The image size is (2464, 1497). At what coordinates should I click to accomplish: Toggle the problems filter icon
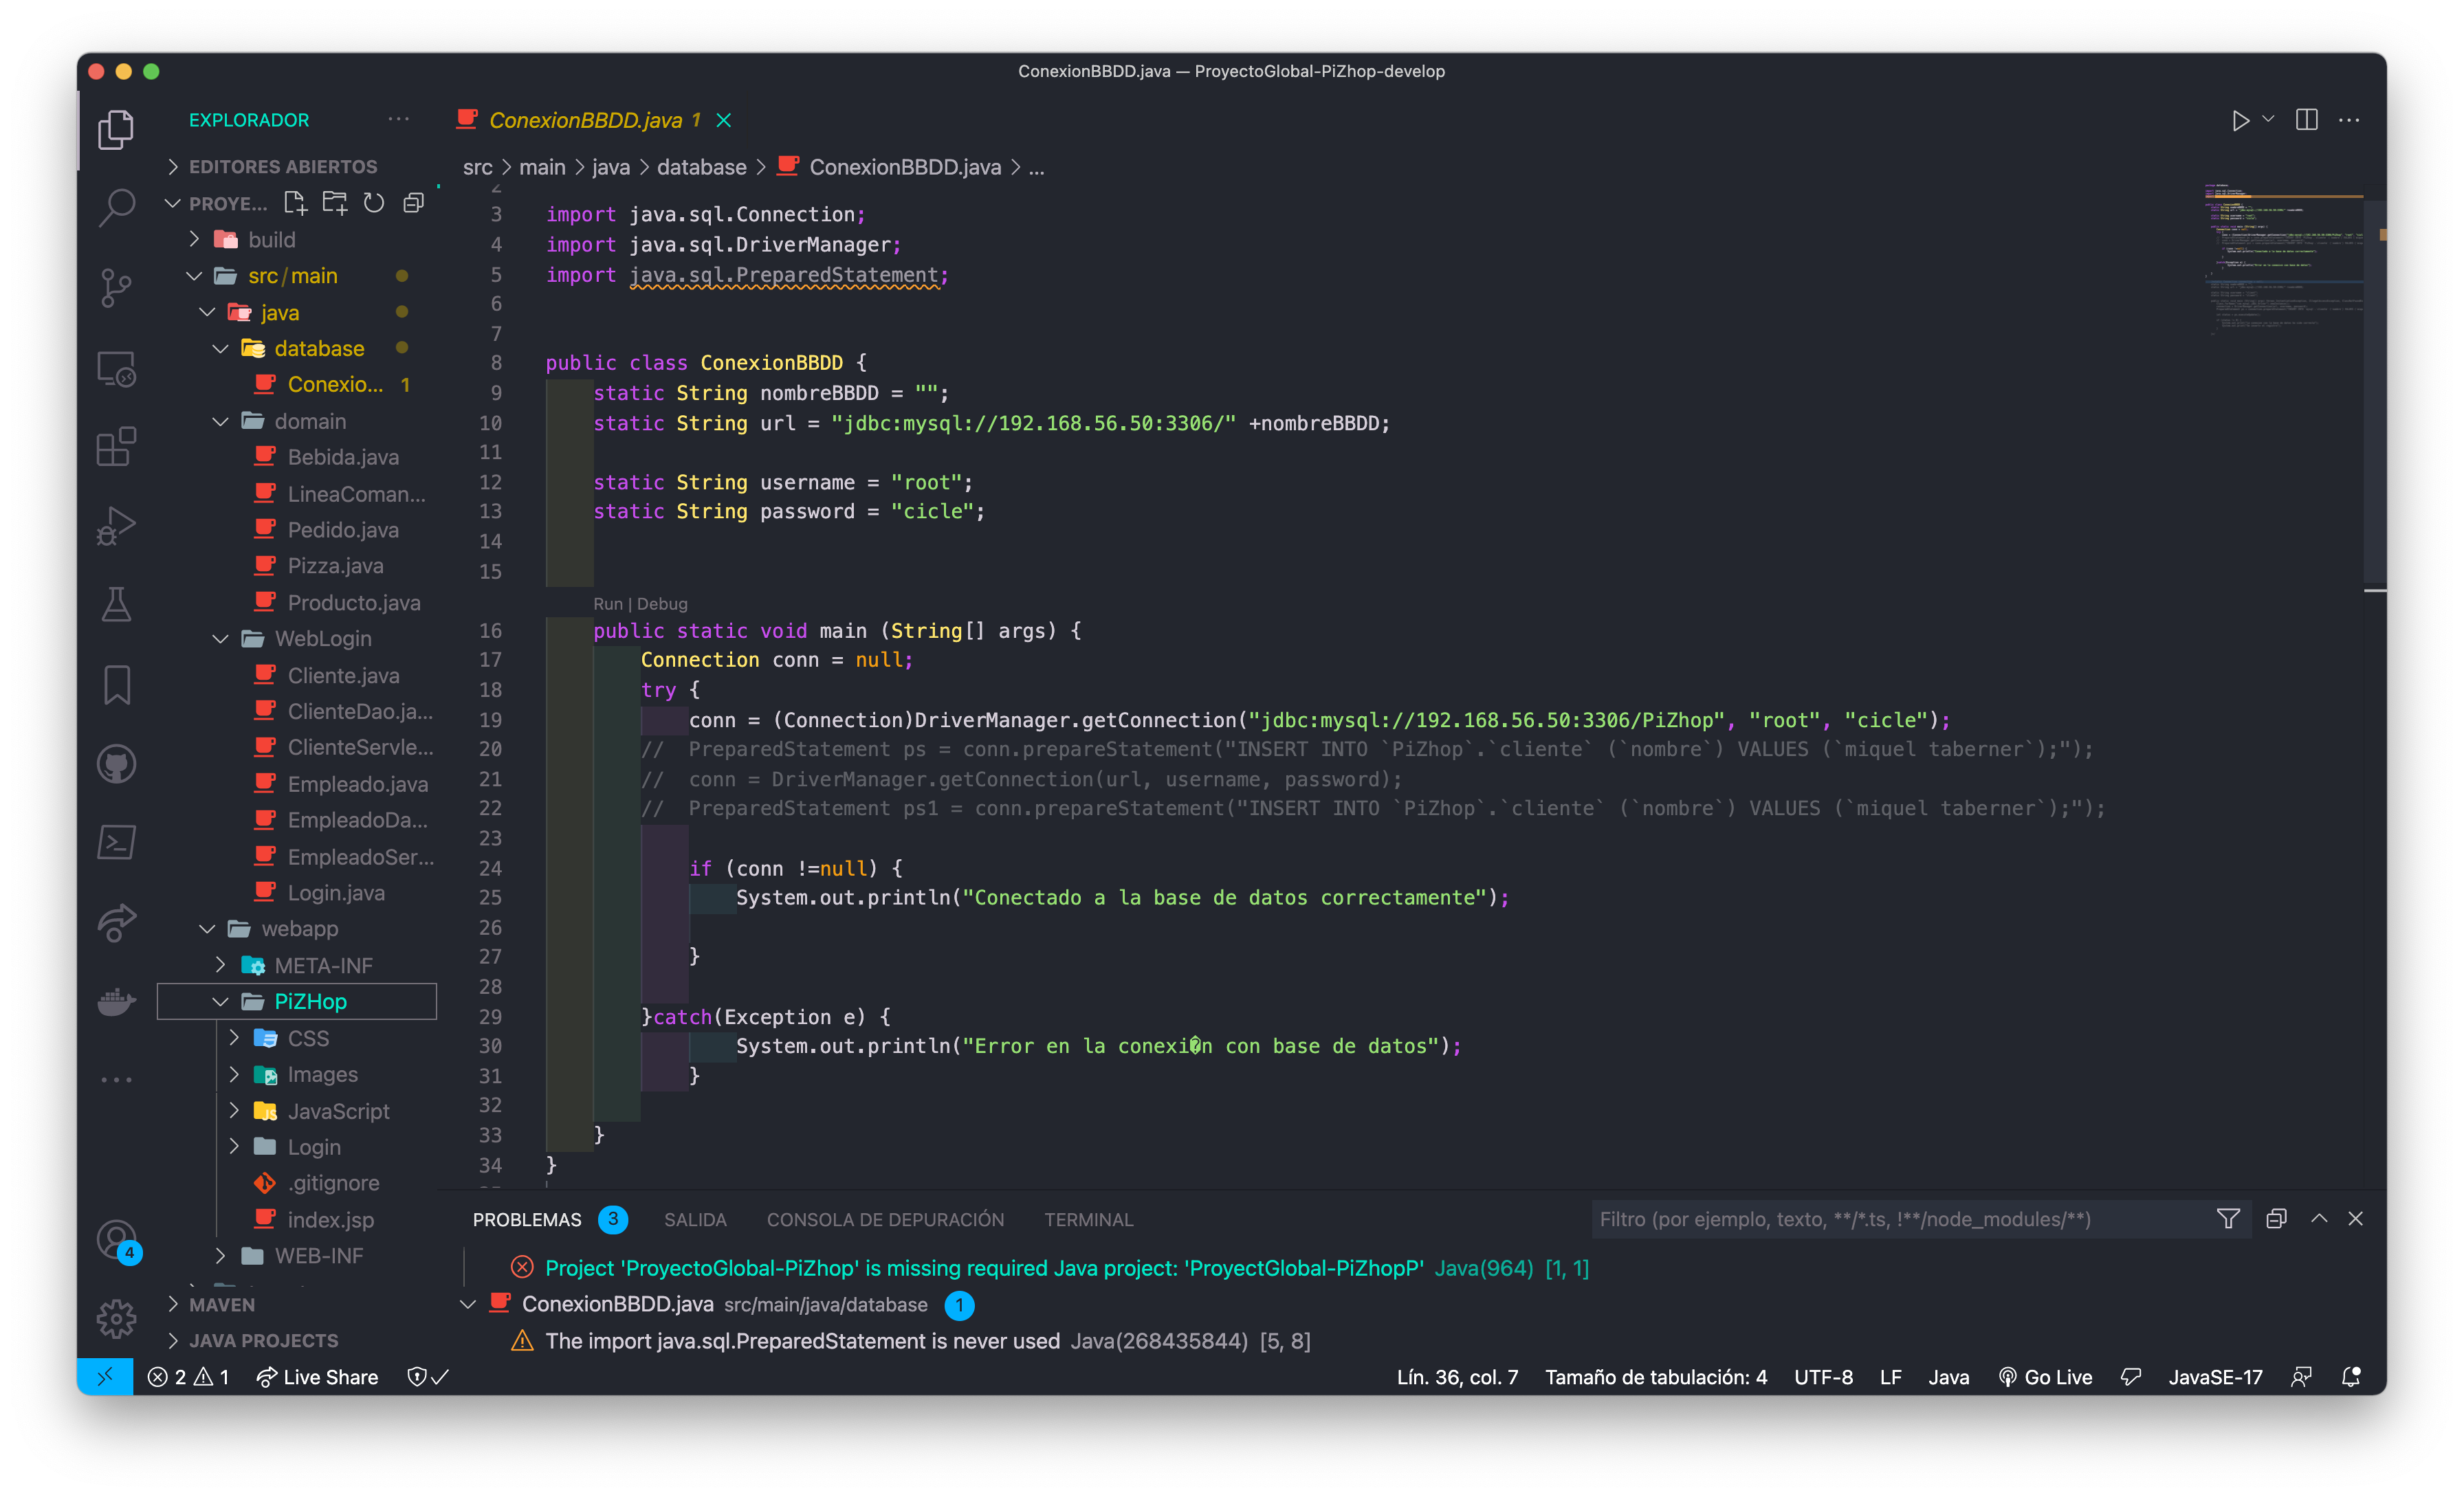pos(2228,1219)
